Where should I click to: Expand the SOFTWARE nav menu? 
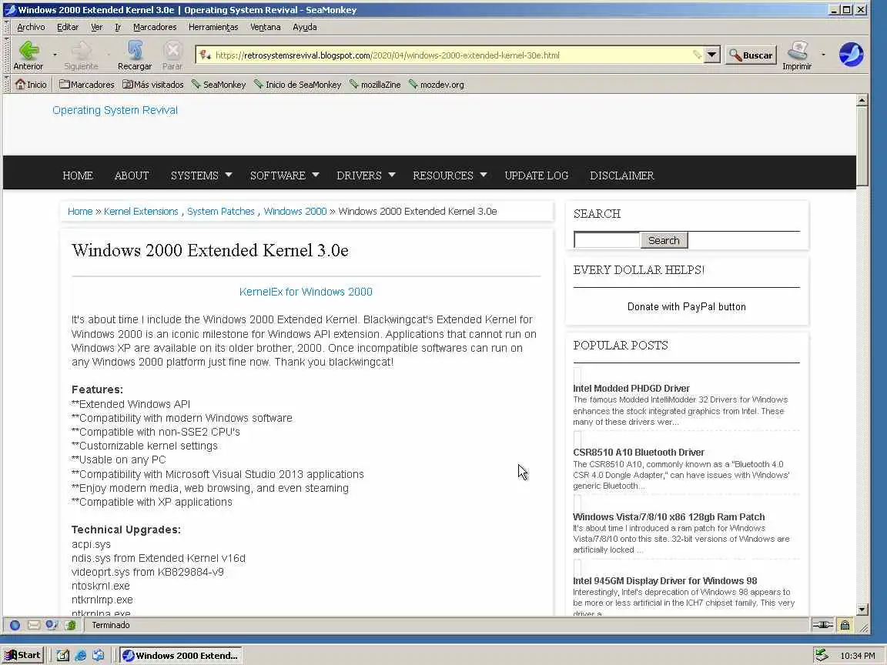[285, 175]
